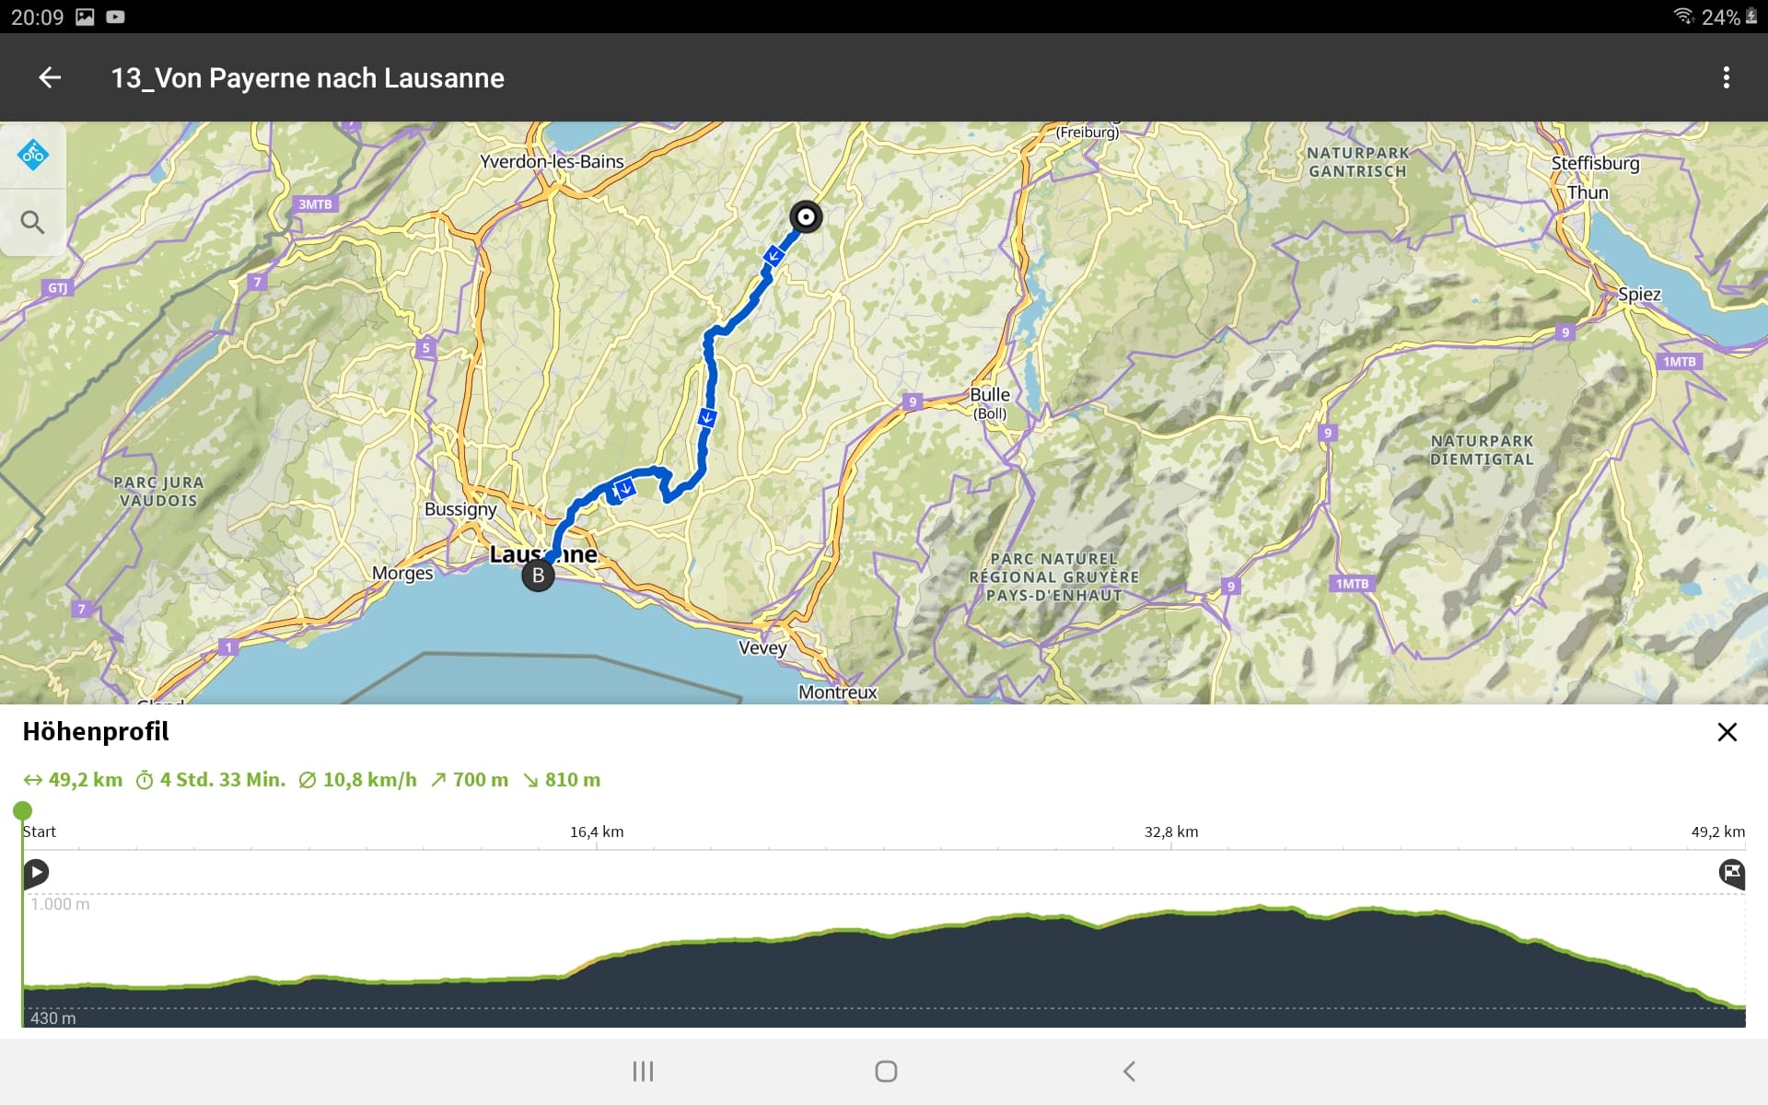Tap the back arrow in header
The image size is (1768, 1105).
coord(50,77)
